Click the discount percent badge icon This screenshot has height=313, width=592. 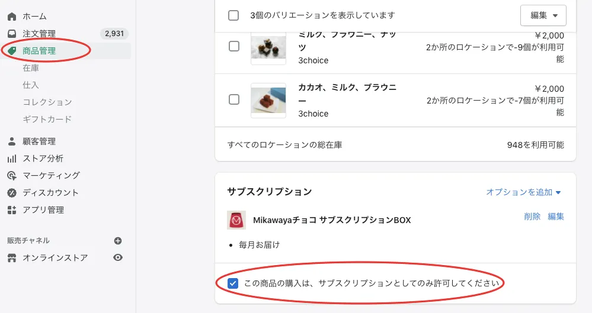[12, 193]
